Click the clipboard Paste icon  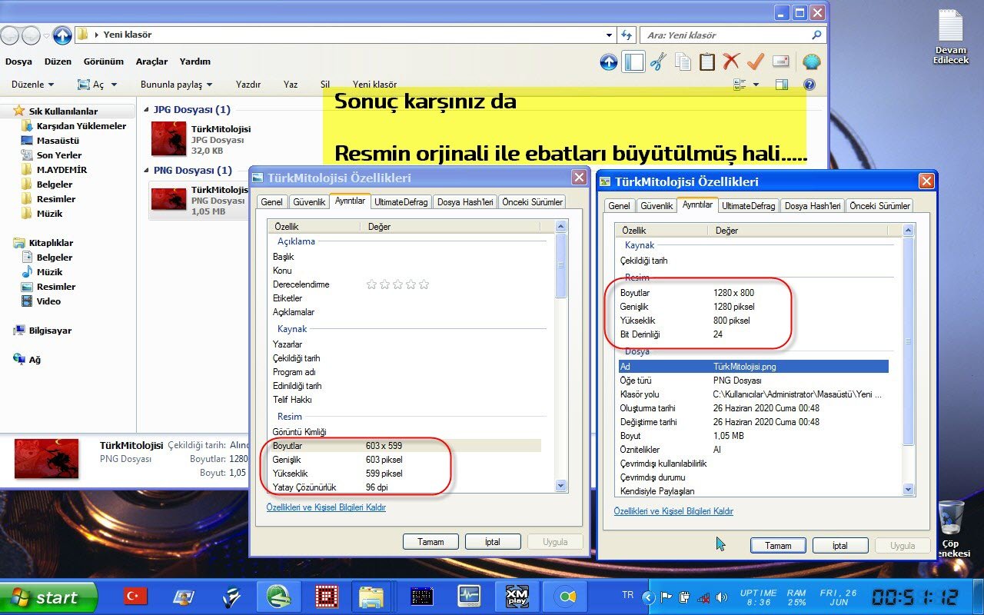coord(707,62)
